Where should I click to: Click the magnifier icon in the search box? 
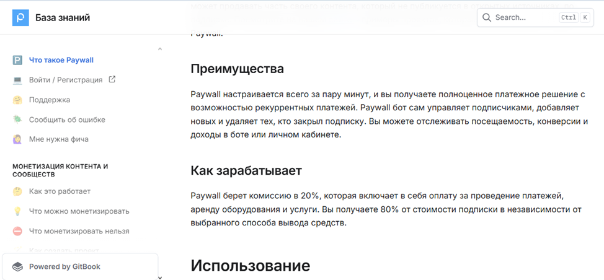pyautogui.click(x=487, y=18)
